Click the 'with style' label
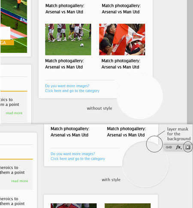Viewport: 193px width, 208px height. click(111, 180)
